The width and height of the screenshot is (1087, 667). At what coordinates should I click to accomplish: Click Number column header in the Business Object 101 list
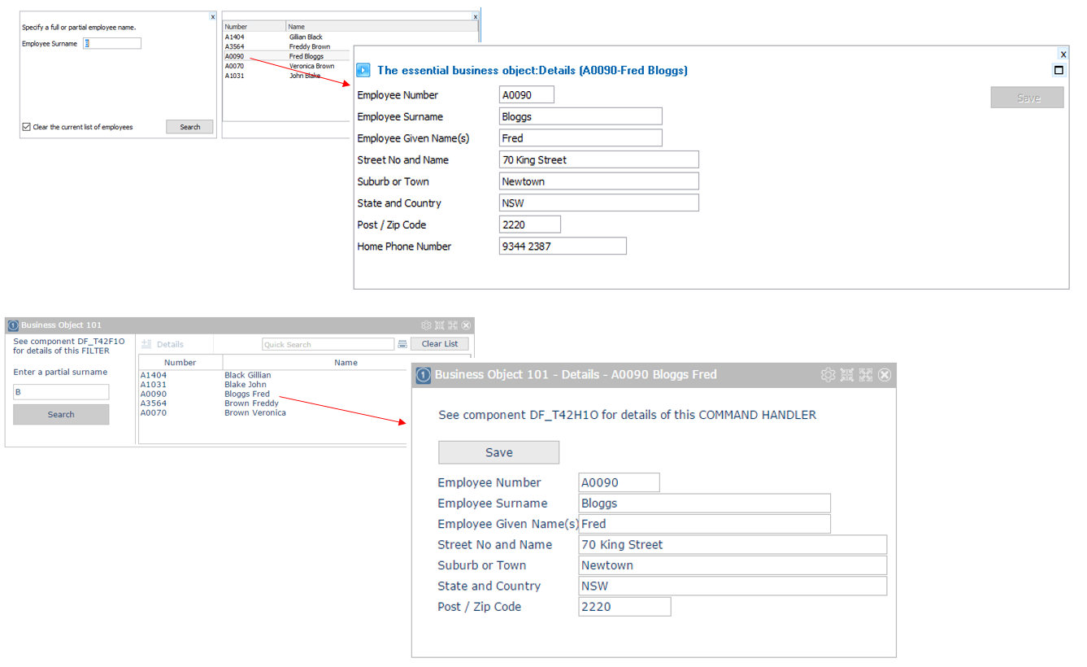tap(180, 363)
